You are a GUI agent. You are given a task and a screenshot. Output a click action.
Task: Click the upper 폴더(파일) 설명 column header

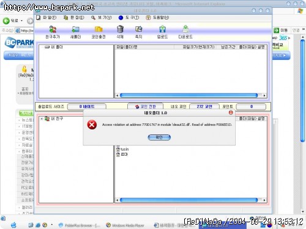tap(252, 47)
